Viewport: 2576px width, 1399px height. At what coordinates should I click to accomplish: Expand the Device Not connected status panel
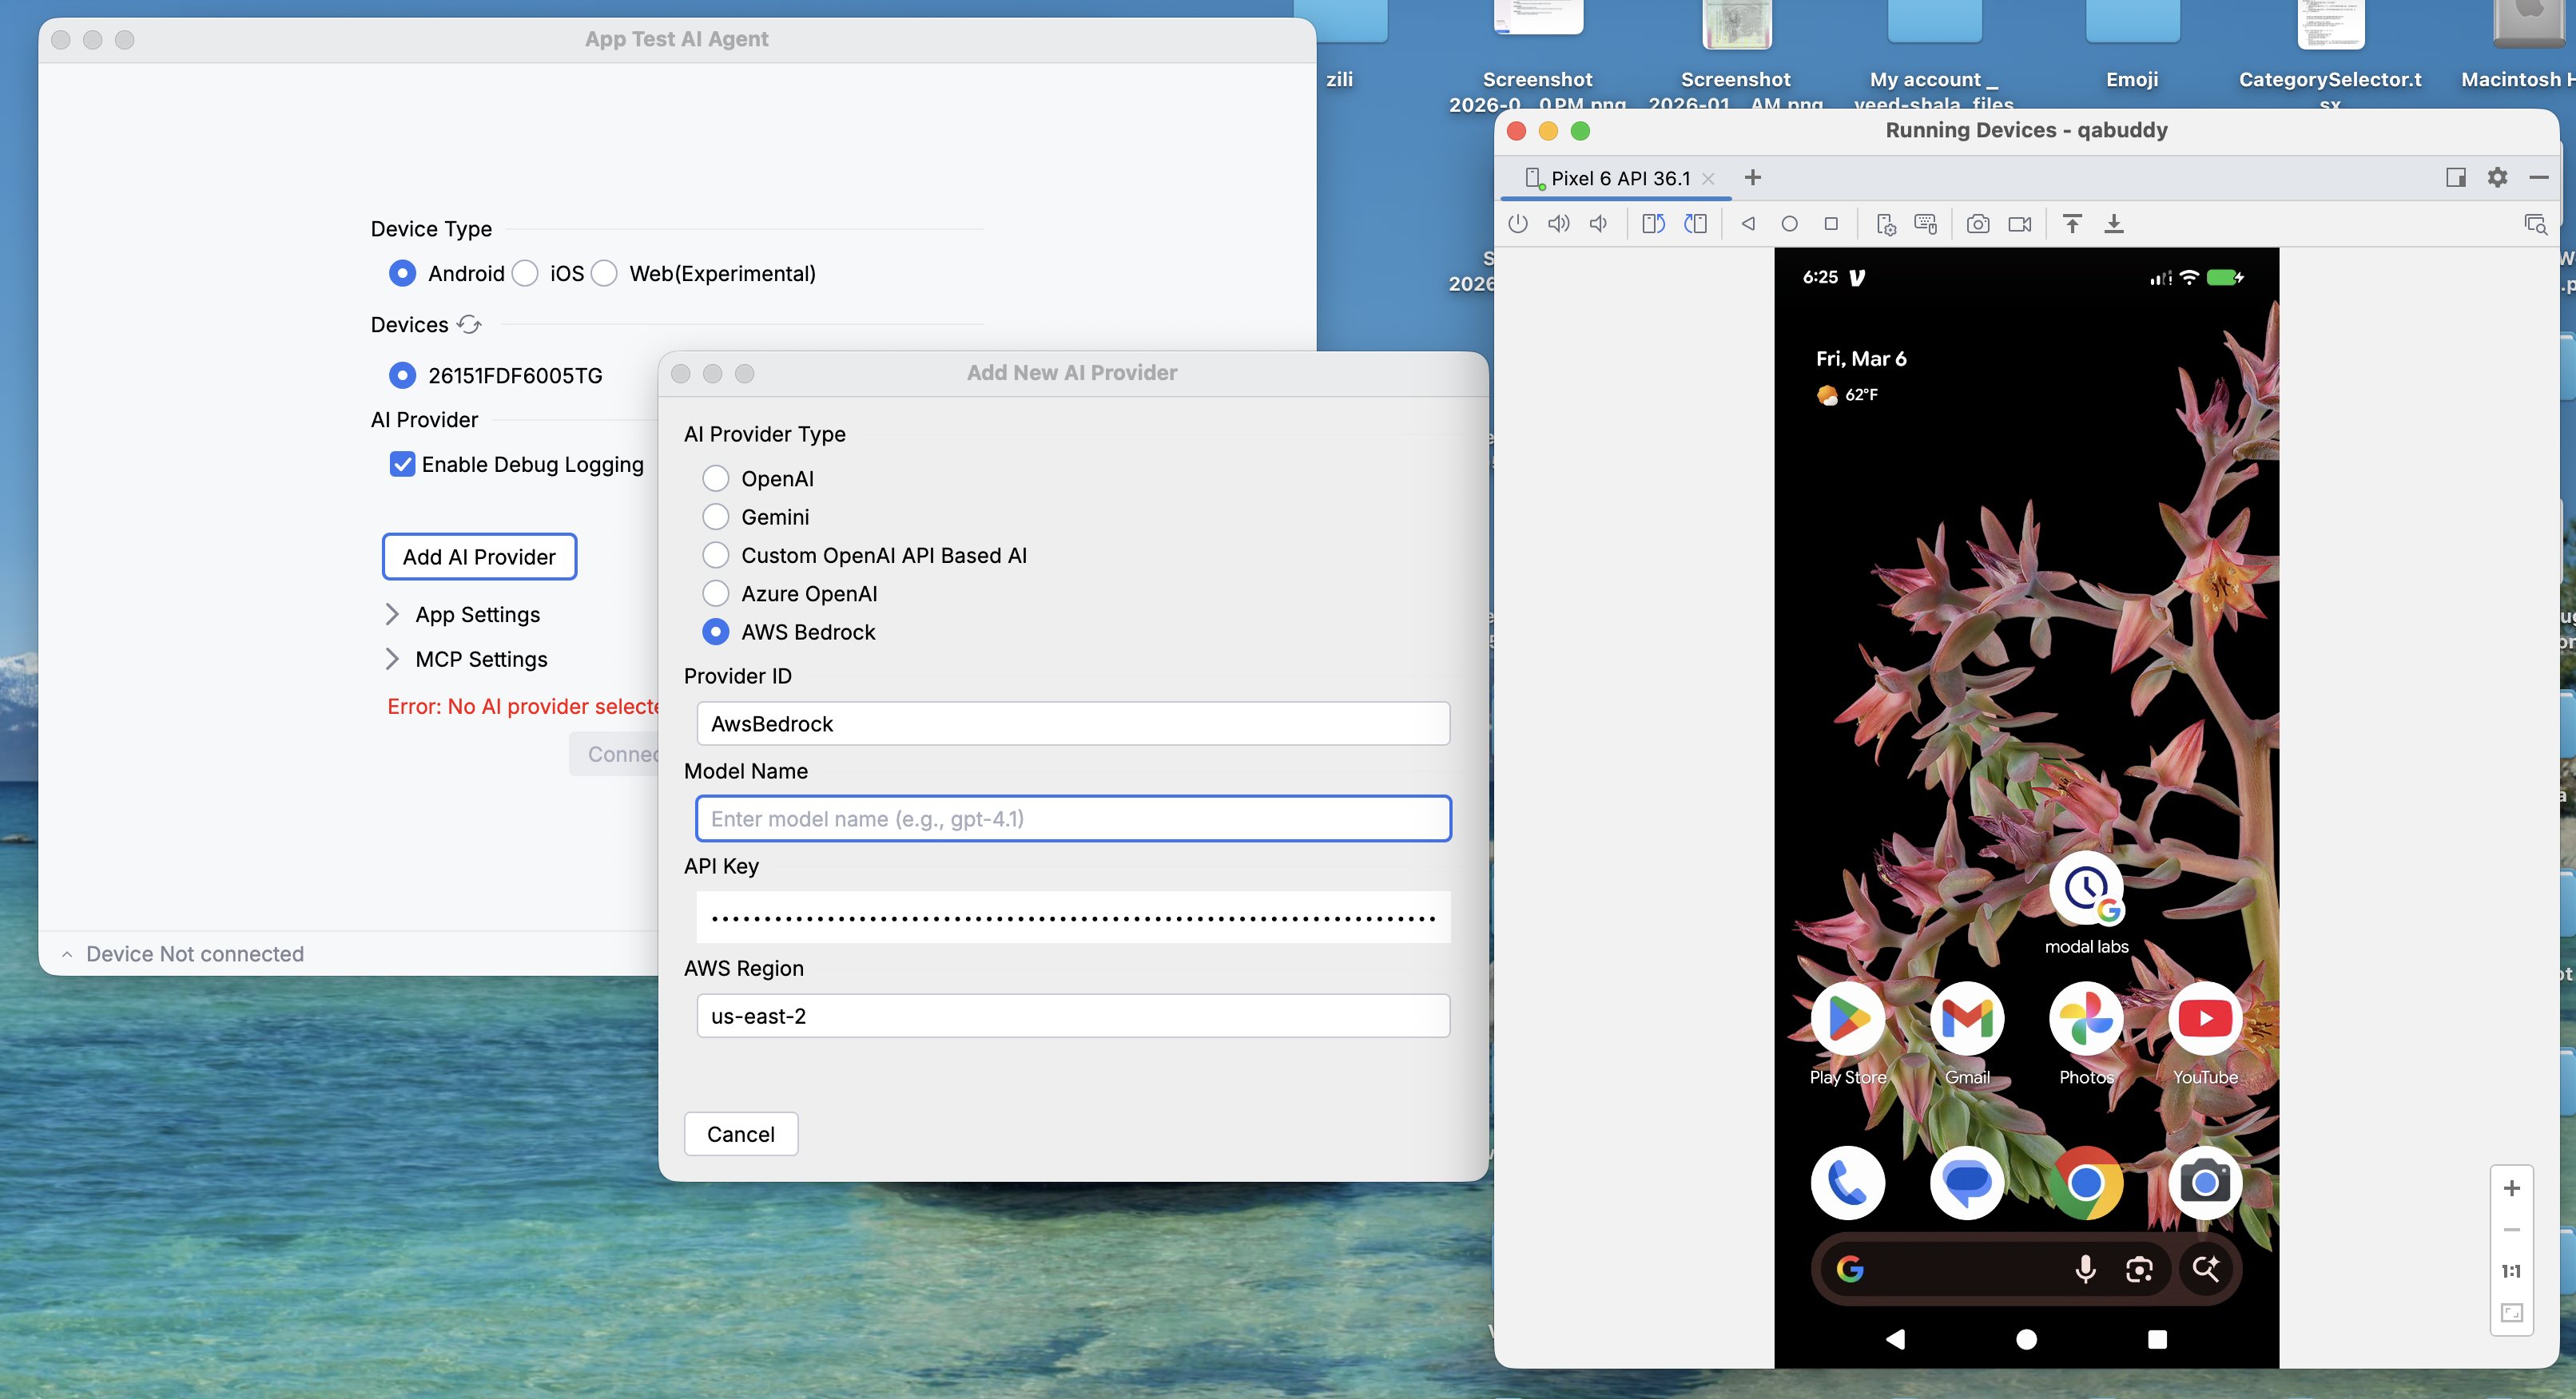[67, 954]
